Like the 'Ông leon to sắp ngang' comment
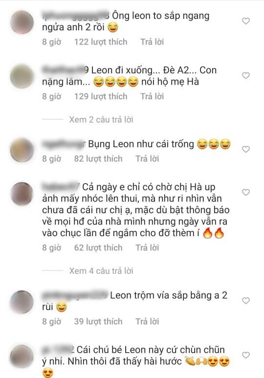 (x=246, y=21)
